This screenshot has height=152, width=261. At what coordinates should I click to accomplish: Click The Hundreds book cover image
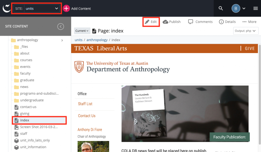tap(149, 113)
